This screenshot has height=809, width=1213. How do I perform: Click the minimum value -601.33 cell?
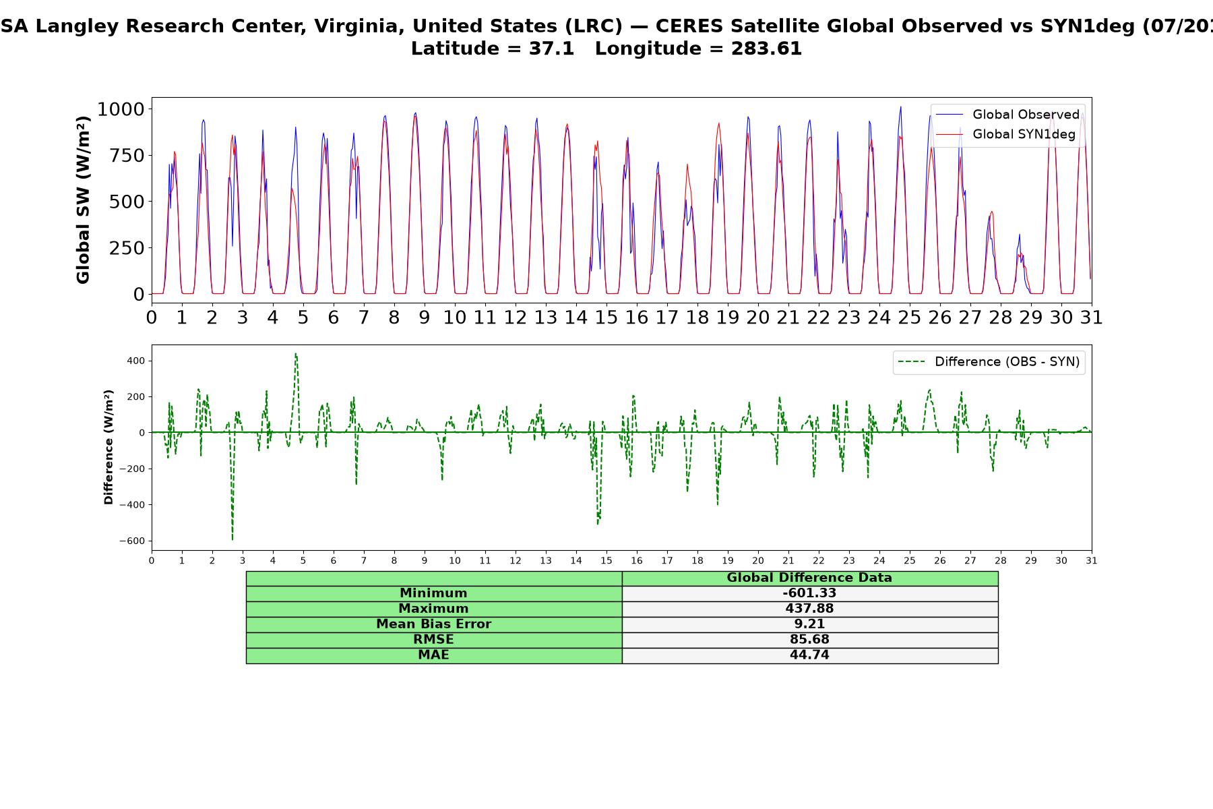[x=810, y=593]
